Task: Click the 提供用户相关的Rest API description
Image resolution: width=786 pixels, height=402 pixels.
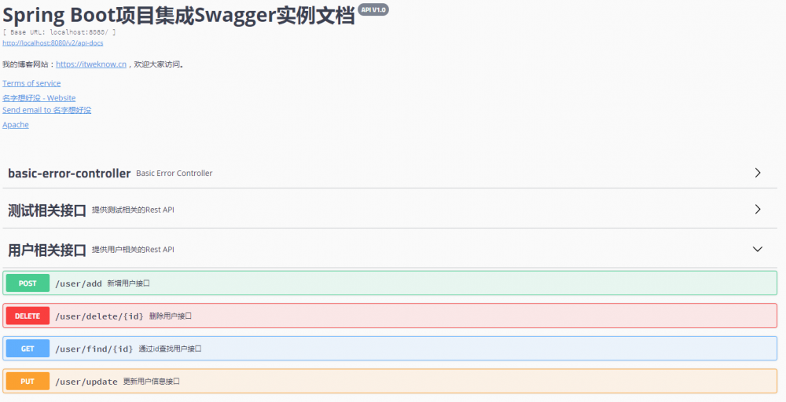Action: coord(133,250)
